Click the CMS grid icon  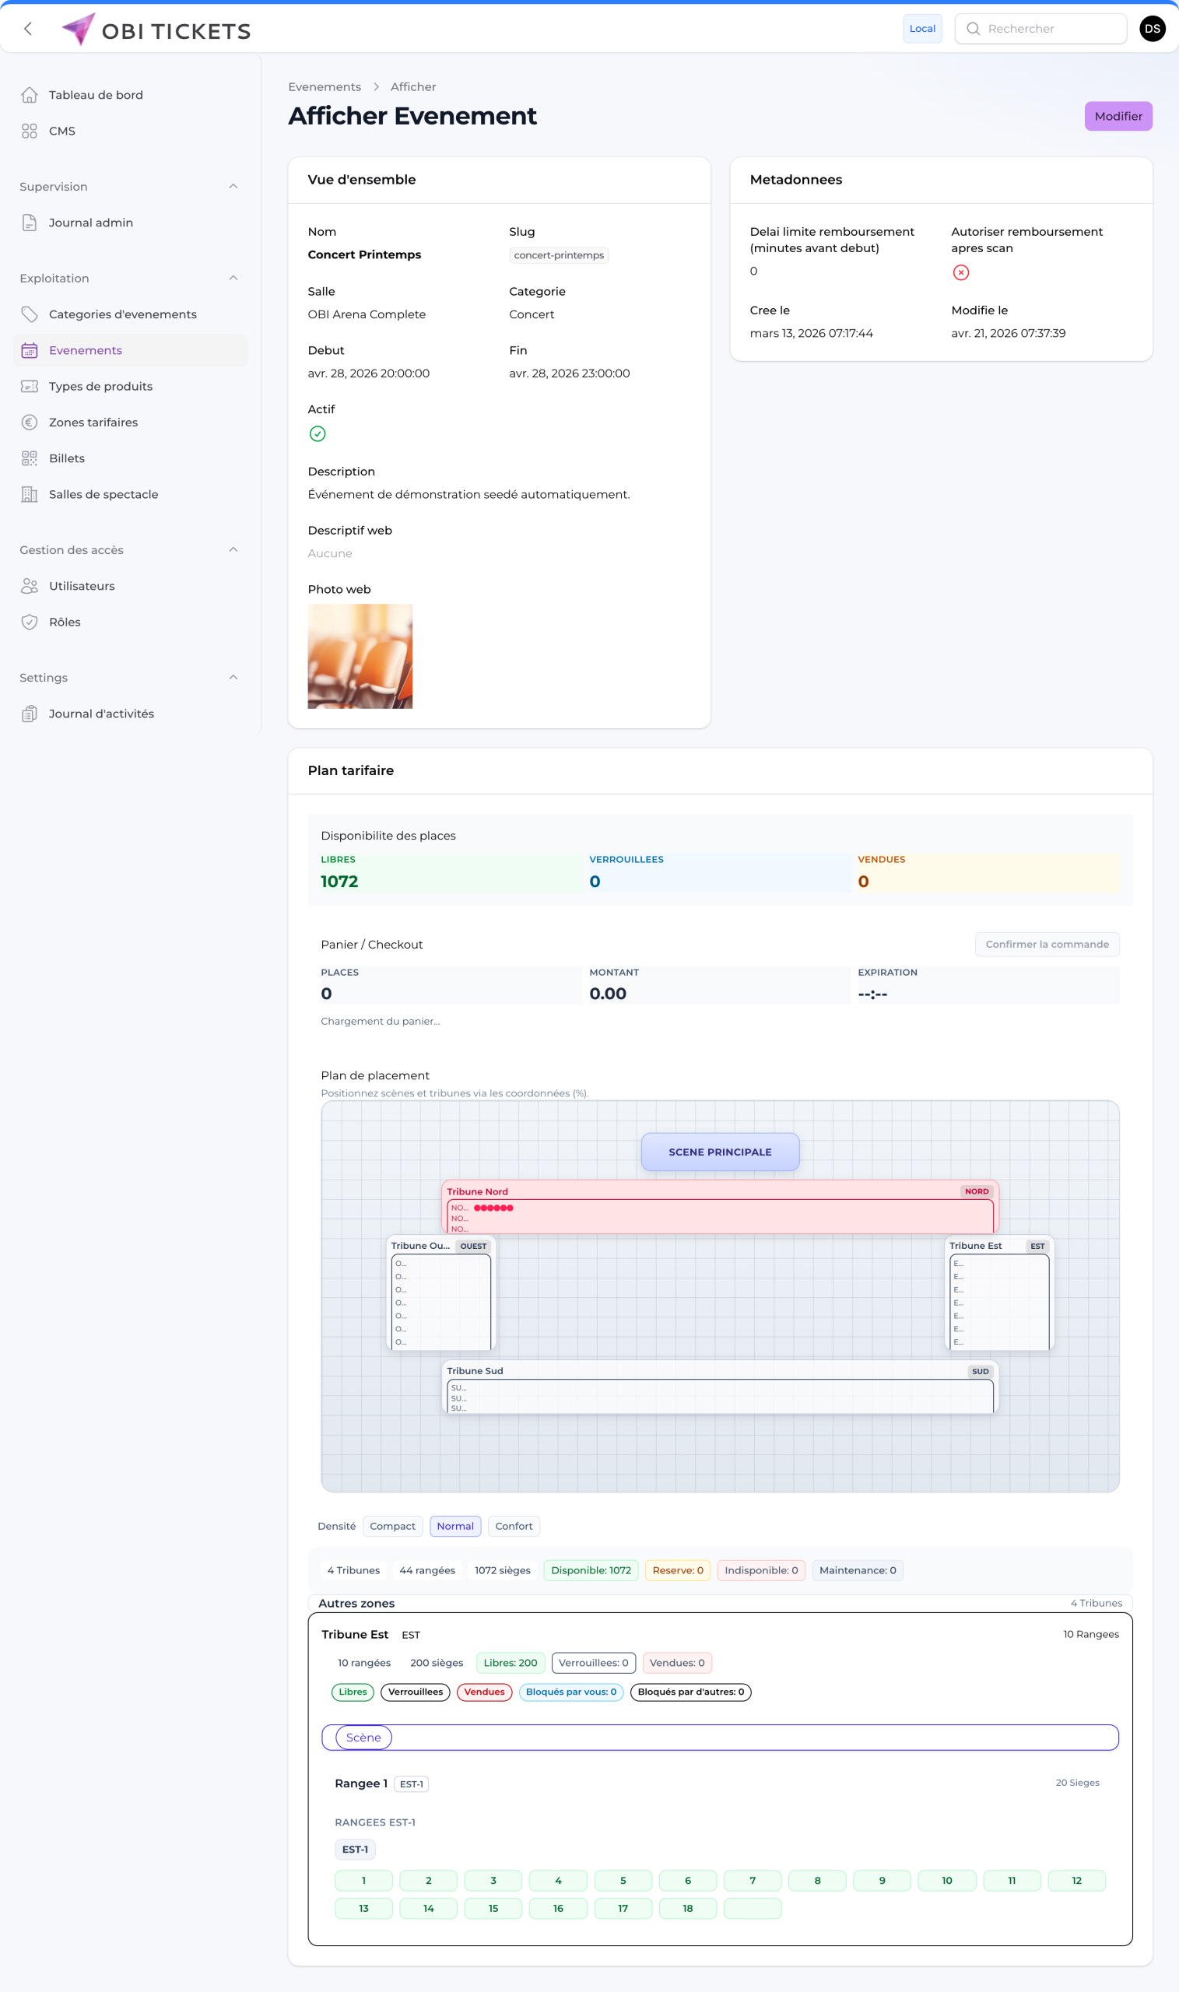[30, 131]
